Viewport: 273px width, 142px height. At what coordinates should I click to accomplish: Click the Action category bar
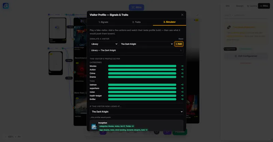(142, 70)
